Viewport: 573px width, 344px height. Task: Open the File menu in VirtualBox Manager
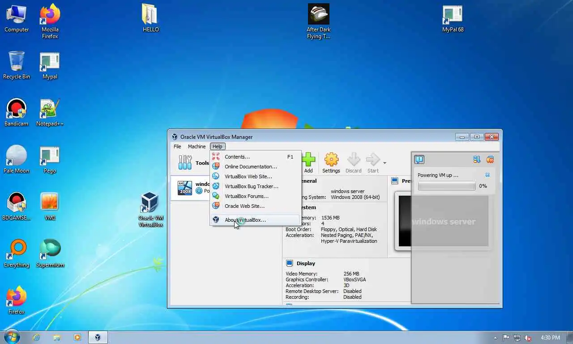point(177,146)
